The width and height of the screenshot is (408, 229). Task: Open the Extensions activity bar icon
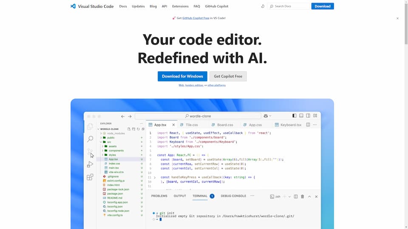pos(90,177)
